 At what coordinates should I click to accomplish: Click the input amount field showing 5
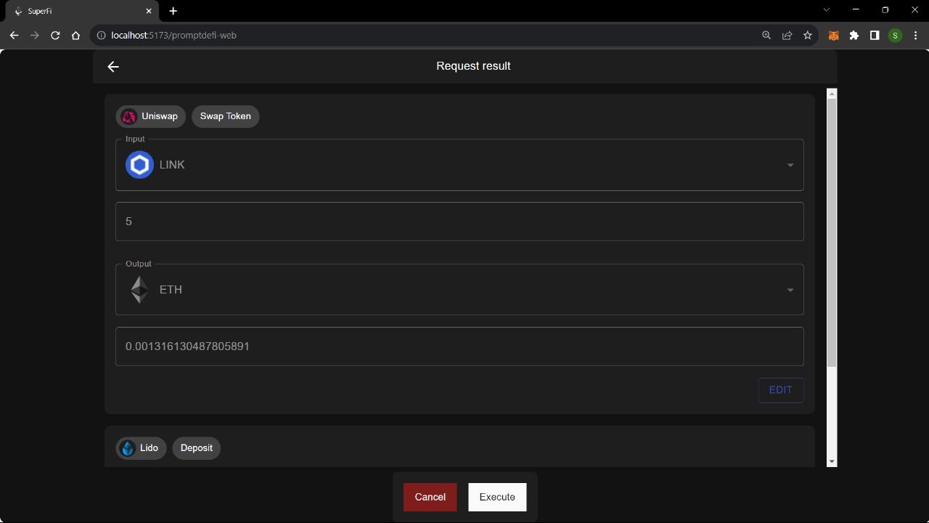459,222
